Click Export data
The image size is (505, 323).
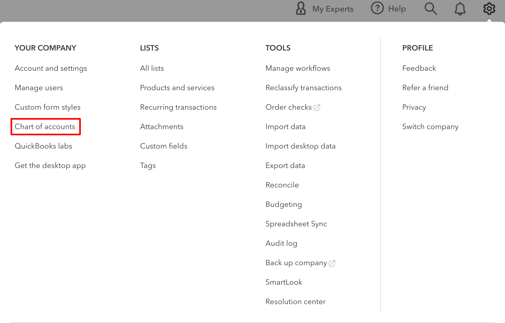[x=285, y=166]
